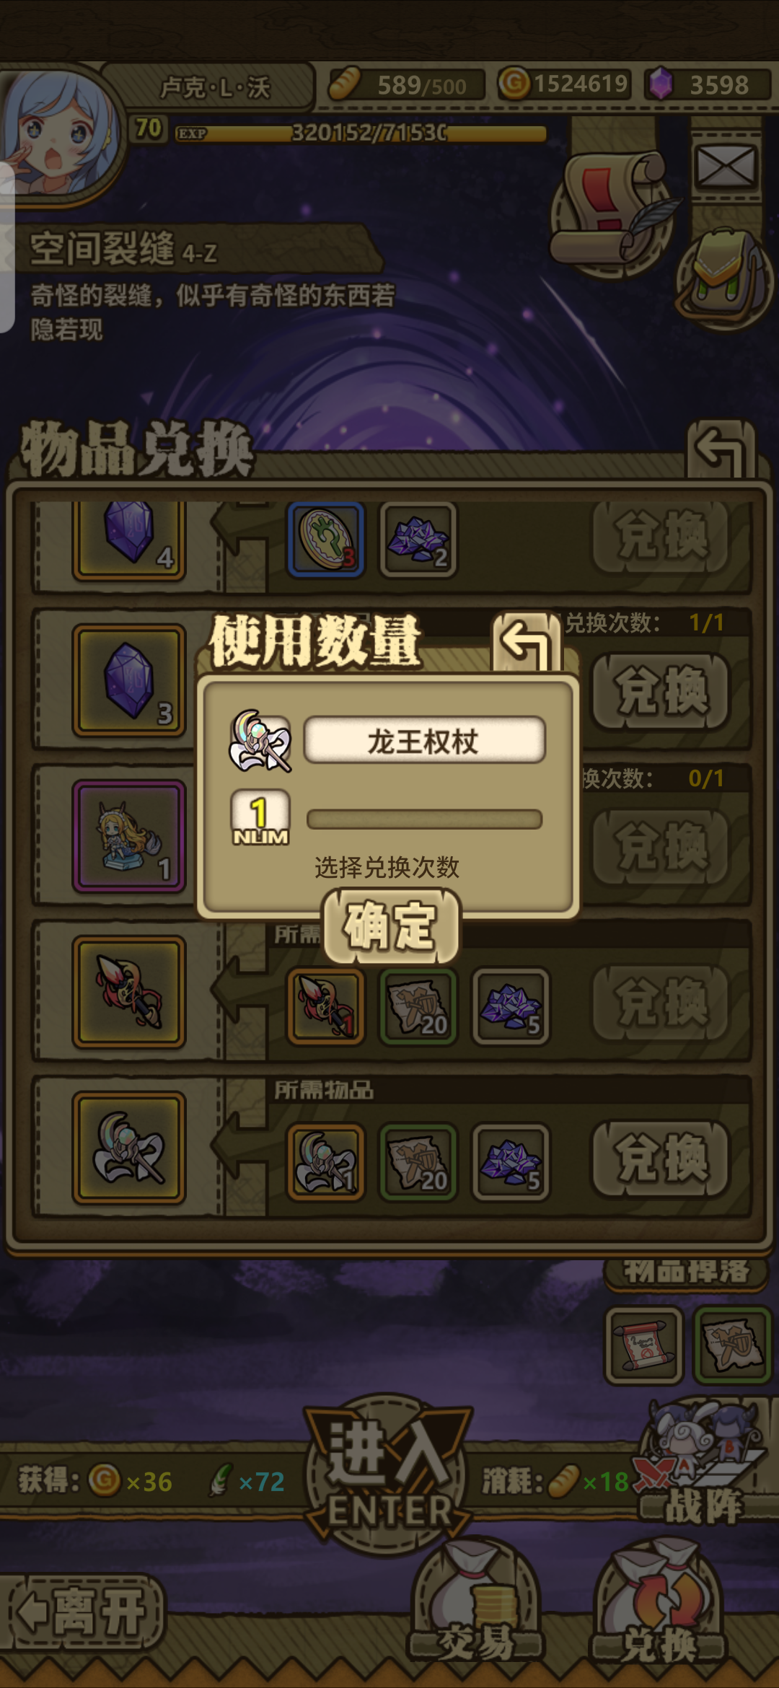The width and height of the screenshot is (779, 1688).
Task: Tap the bread stamina icon
Action: click(x=345, y=84)
